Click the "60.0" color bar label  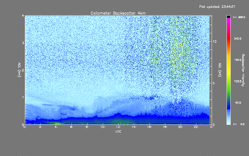pyautogui.click(x=238, y=103)
